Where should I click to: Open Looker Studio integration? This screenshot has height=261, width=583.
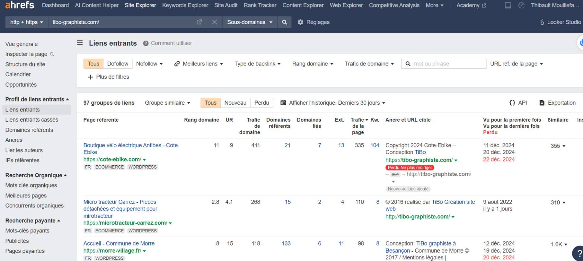click(560, 22)
